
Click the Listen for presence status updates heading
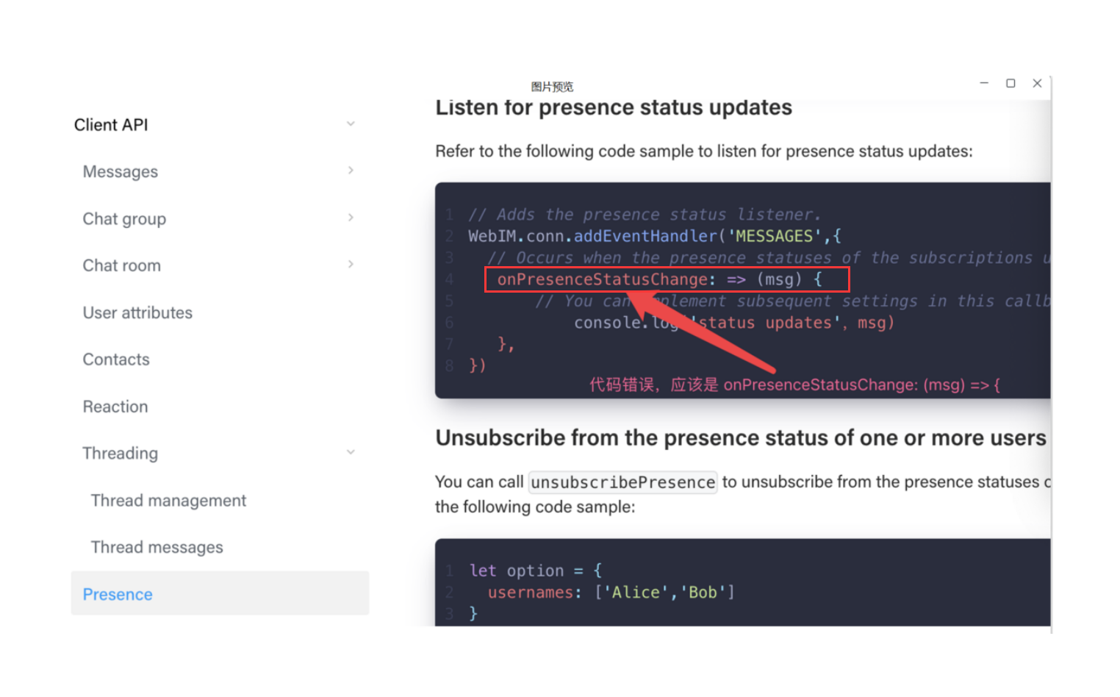pyautogui.click(x=613, y=107)
